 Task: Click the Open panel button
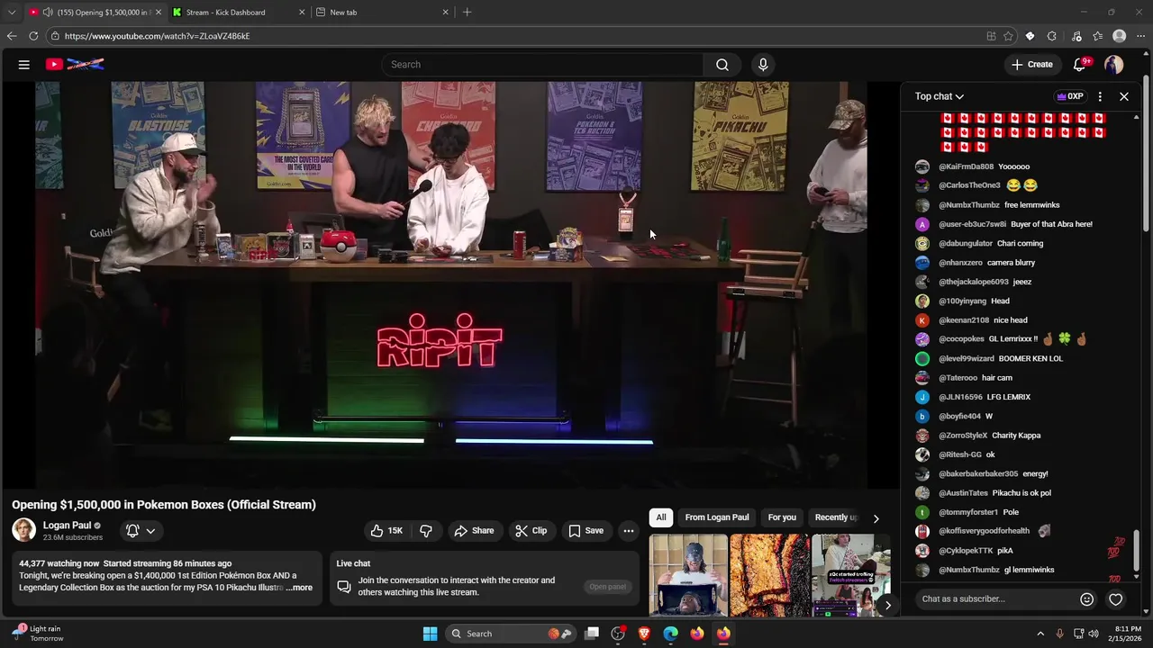click(x=607, y=587)
